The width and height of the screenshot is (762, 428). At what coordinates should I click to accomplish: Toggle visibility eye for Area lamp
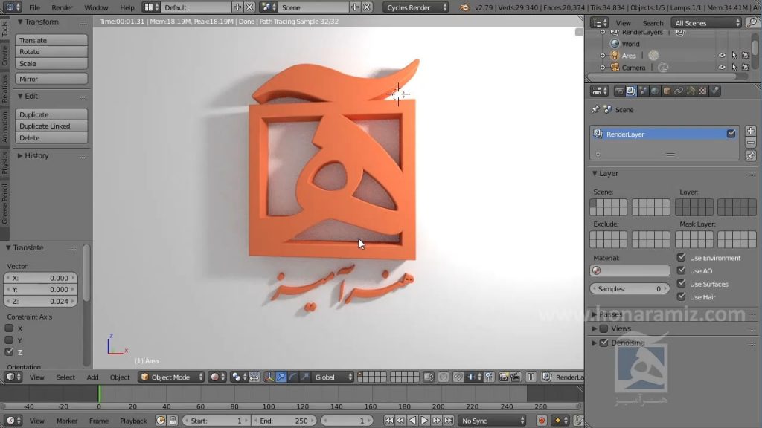pos(722,55)
